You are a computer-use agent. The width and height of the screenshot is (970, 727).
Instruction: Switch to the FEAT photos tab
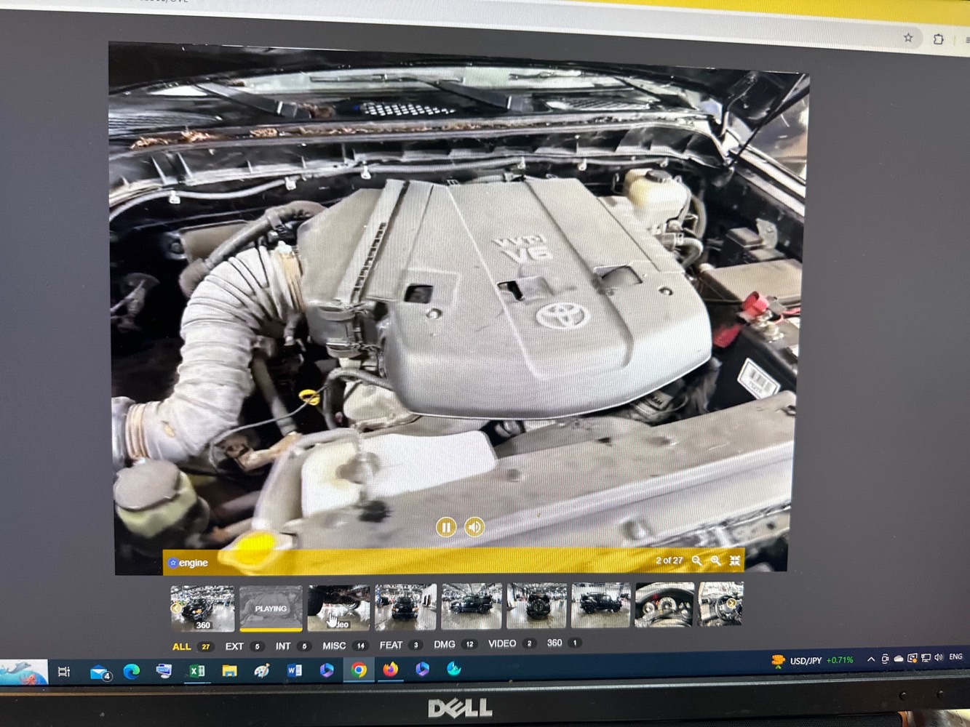[400, 645]
